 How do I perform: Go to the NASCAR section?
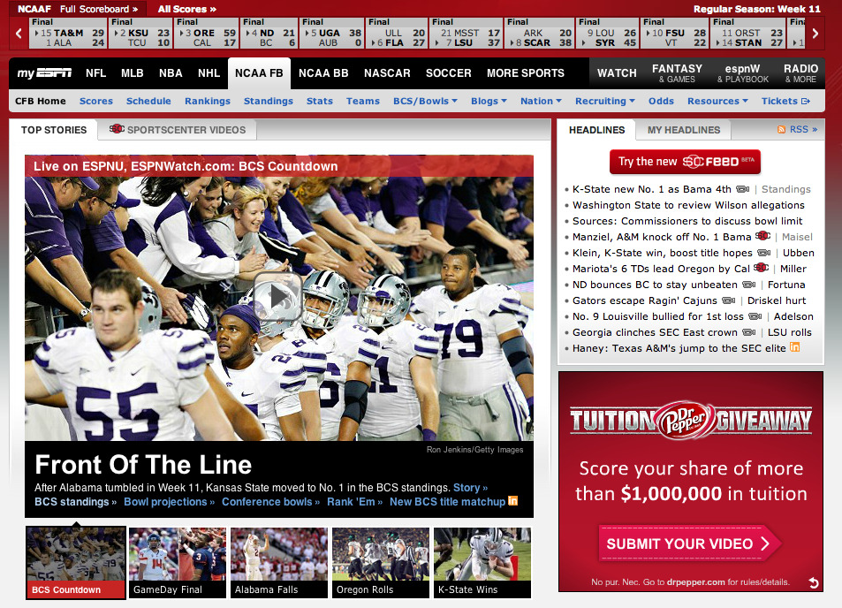tap(387, 73)
